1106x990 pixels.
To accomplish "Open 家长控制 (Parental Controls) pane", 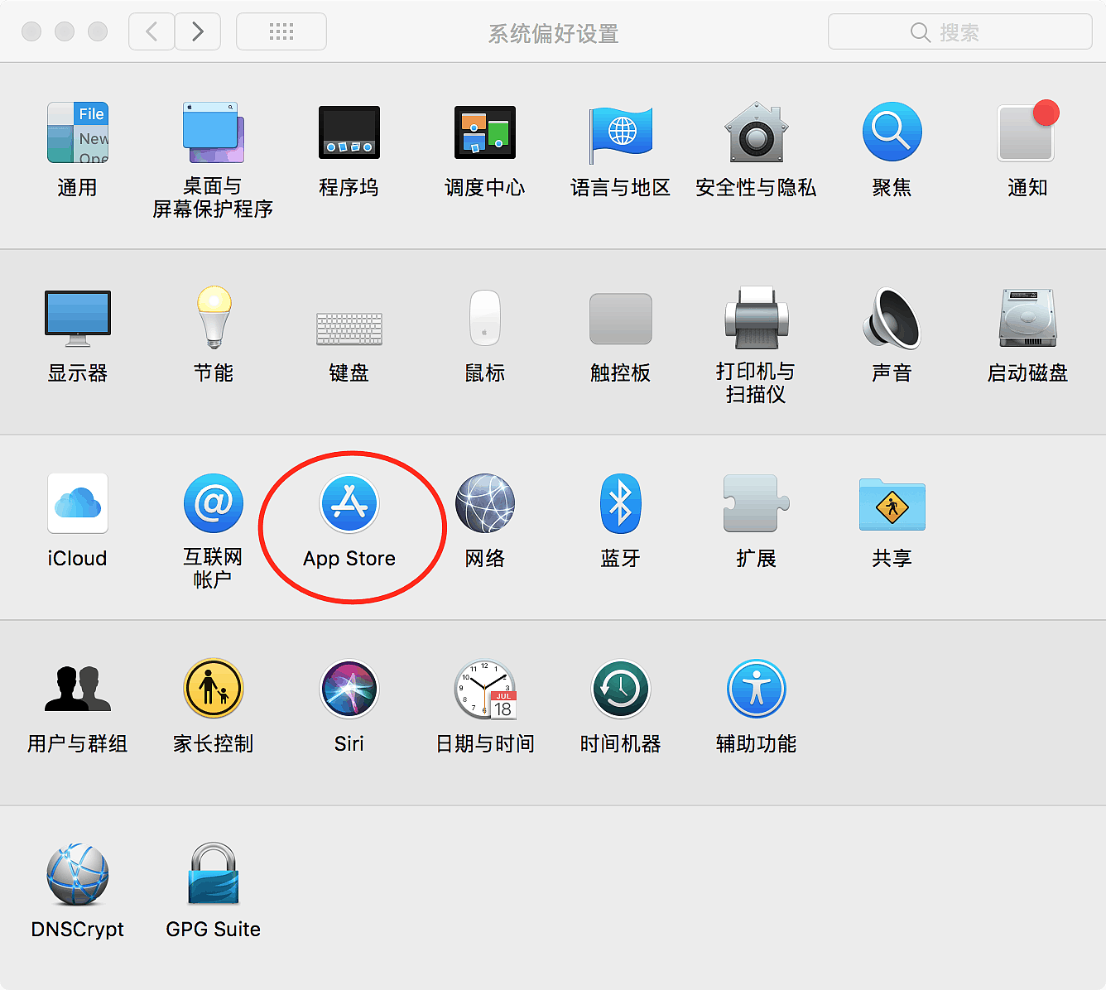I will click(214, 690).
